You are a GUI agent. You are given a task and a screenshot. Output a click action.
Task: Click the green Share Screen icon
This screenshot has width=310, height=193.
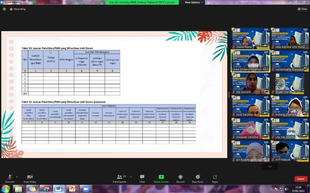pyautogui.click(x=161, y=177)
